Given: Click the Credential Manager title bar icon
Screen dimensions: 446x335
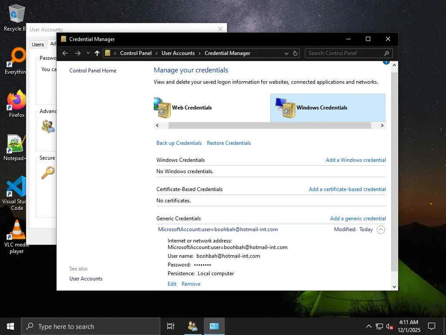Looking at the screenshot, I should pos(64,39).
